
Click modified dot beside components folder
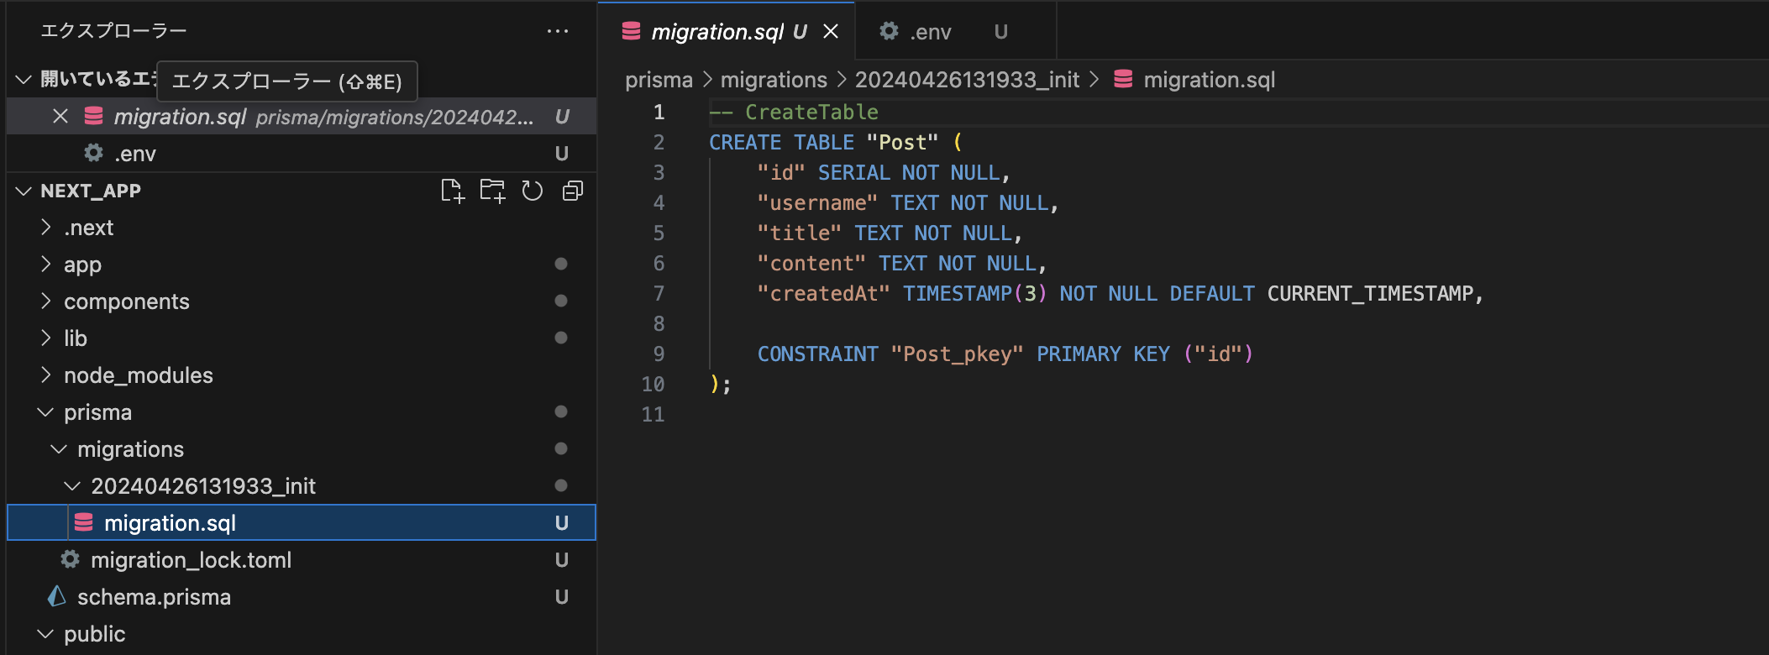(561, 301)
